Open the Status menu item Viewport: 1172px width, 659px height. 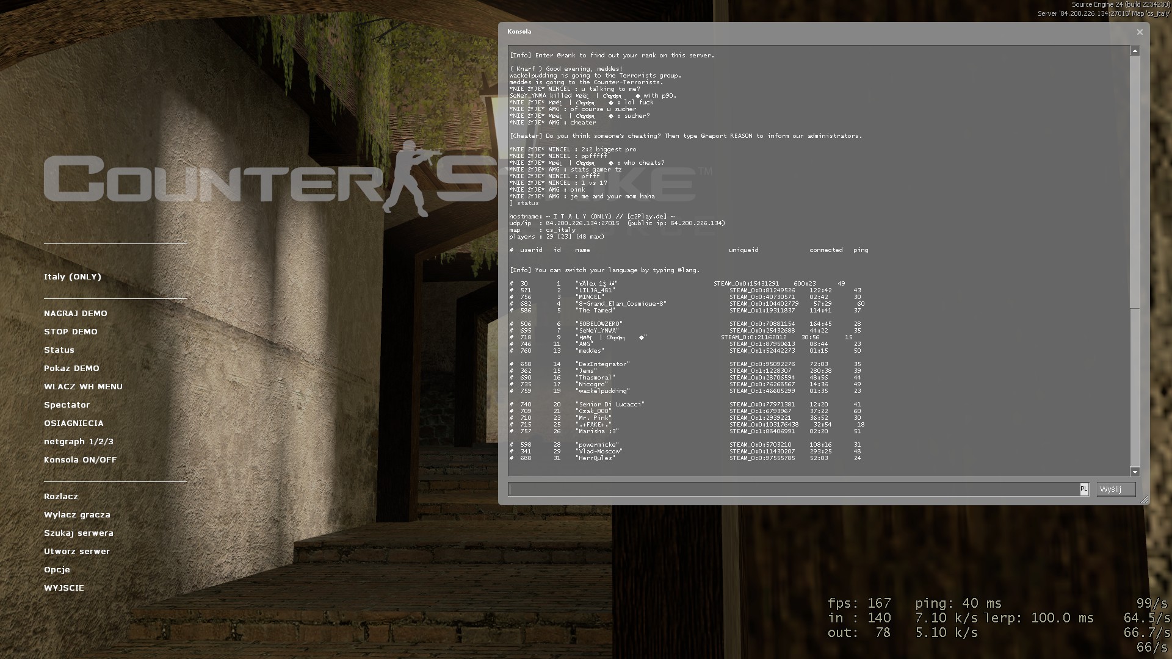click(x=59, y=350)
